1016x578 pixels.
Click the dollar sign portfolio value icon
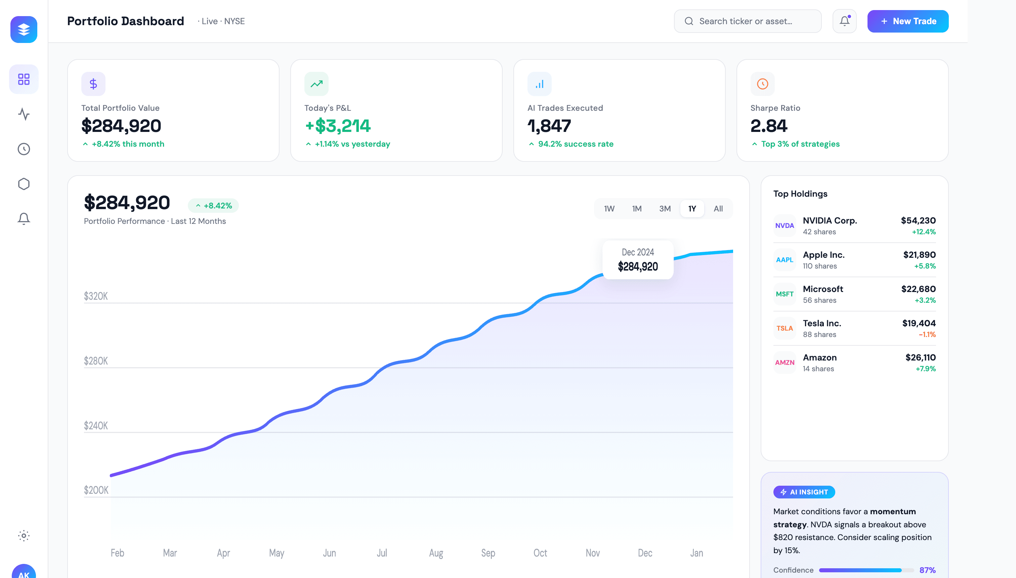tap(93, 84)
